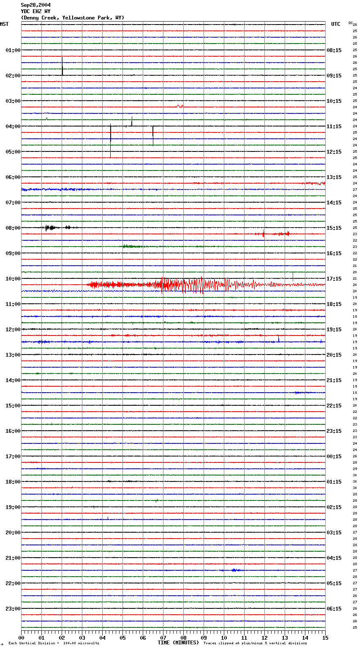
Task: Click the 10:15 UTC time label
Action: pos(334,101)
